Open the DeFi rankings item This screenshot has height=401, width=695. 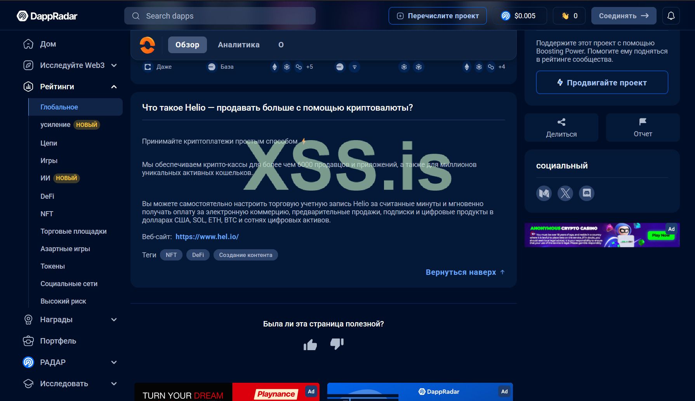[47, 196]
